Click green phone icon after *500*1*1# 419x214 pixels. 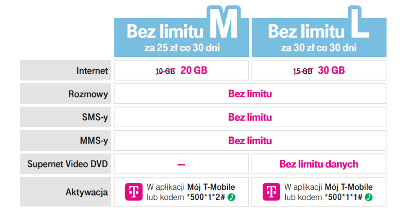click(x=369, y=197)
